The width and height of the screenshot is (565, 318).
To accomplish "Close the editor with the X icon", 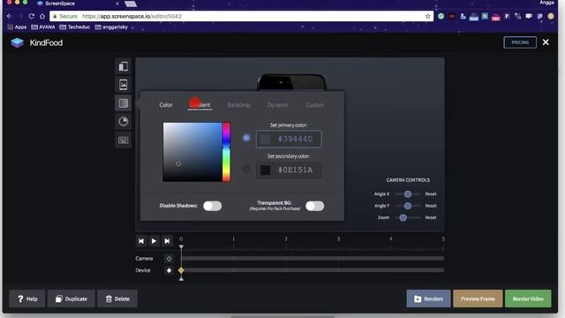I will 546,42.
